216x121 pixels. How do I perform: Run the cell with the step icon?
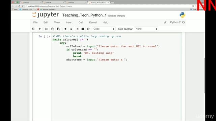tap(77, 29)
